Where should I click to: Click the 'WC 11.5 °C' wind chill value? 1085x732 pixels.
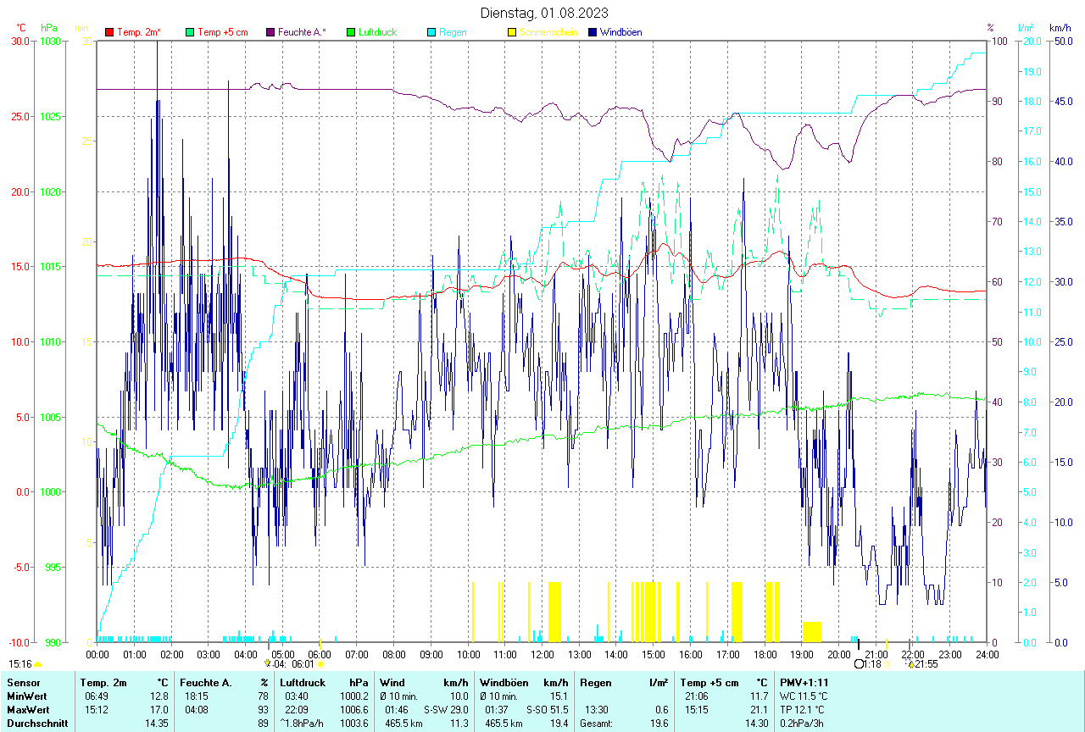point(803,696)
